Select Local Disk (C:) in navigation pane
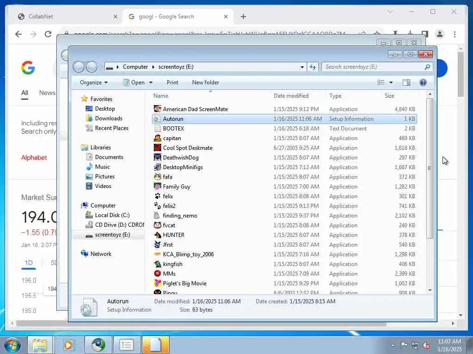The height and width of the screenshot is (354, 473). pos(112,215)
